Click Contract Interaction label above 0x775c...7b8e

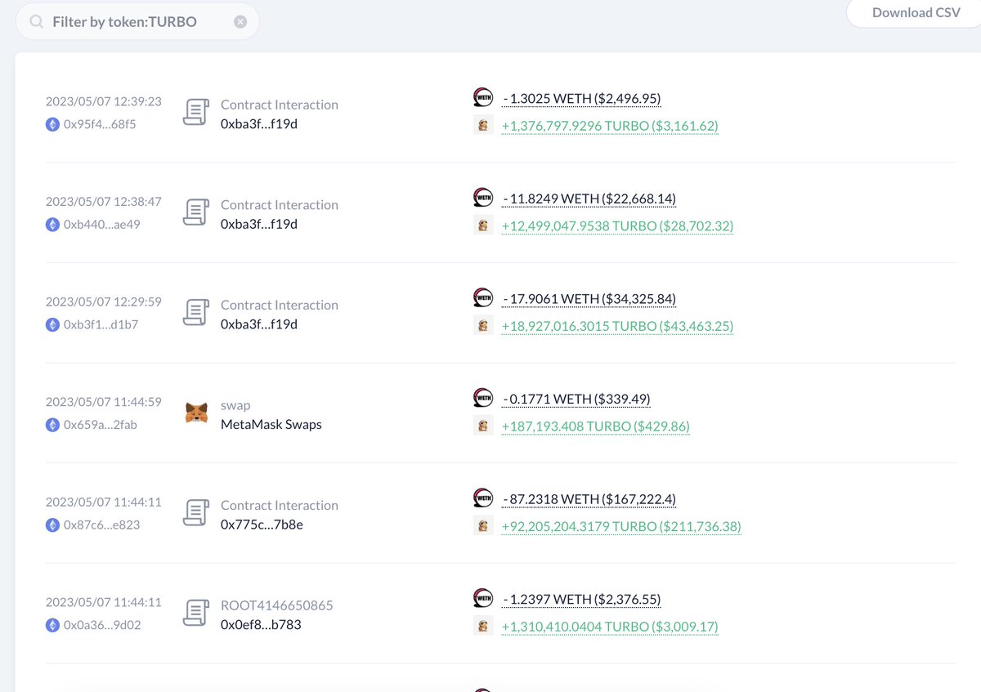pyautogui.click(x=280, y=506)
